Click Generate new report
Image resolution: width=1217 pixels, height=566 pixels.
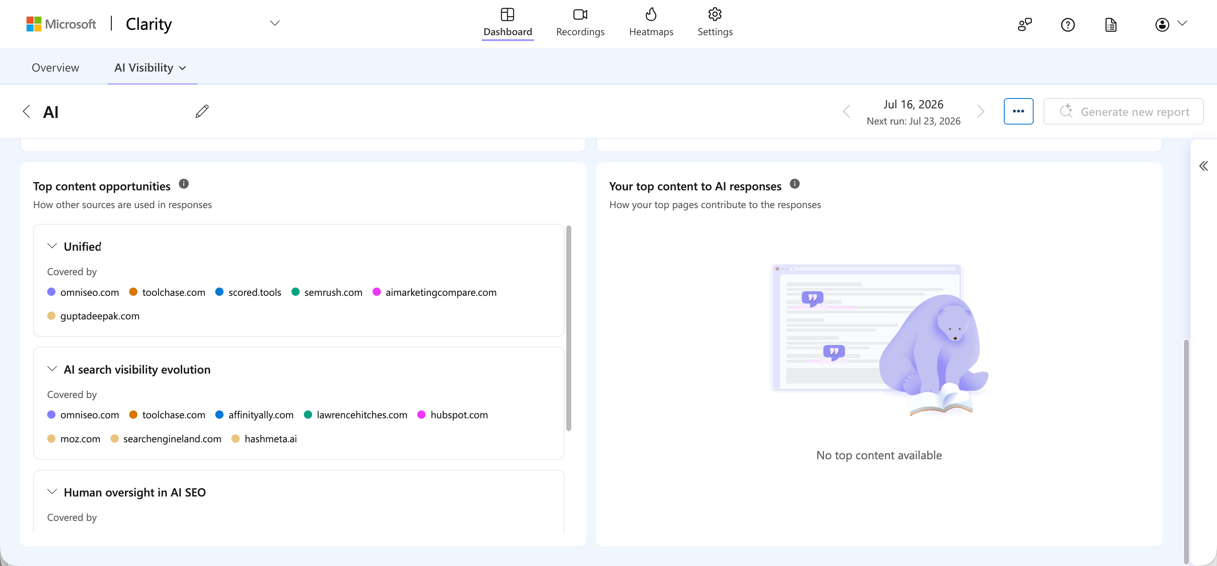(x=1123, y=111)
